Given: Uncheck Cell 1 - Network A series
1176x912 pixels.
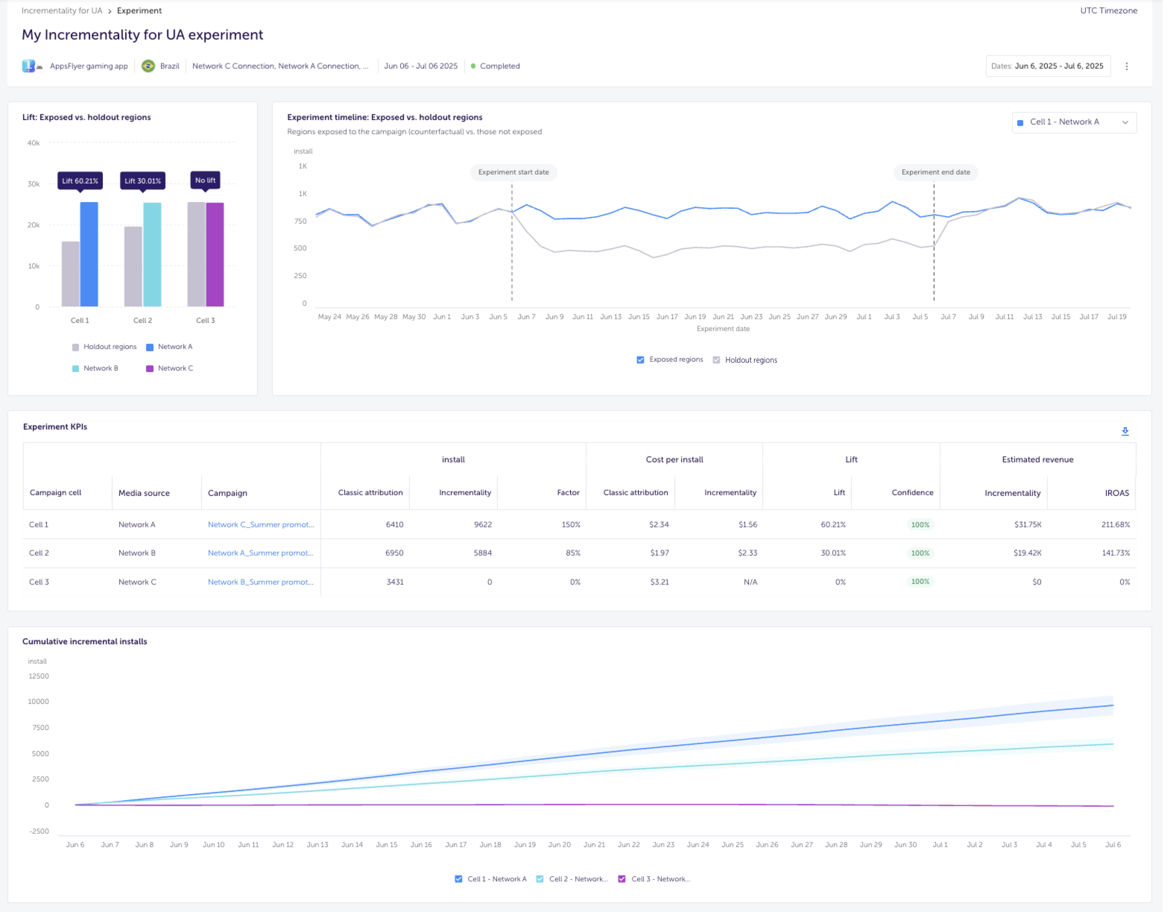Looking at the screenshot, I should click(458, 878).
